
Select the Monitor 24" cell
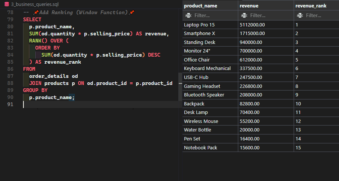[210, 51]
